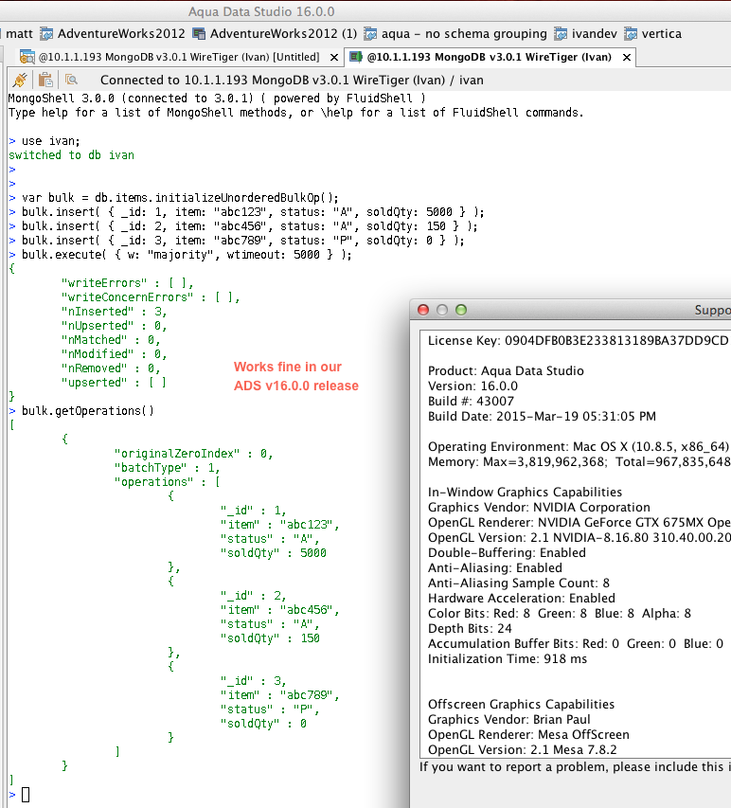Viewport: 731px width, 808px height.
Task: Click the "upserted" : [ ] output line
Action: [114, 383]
